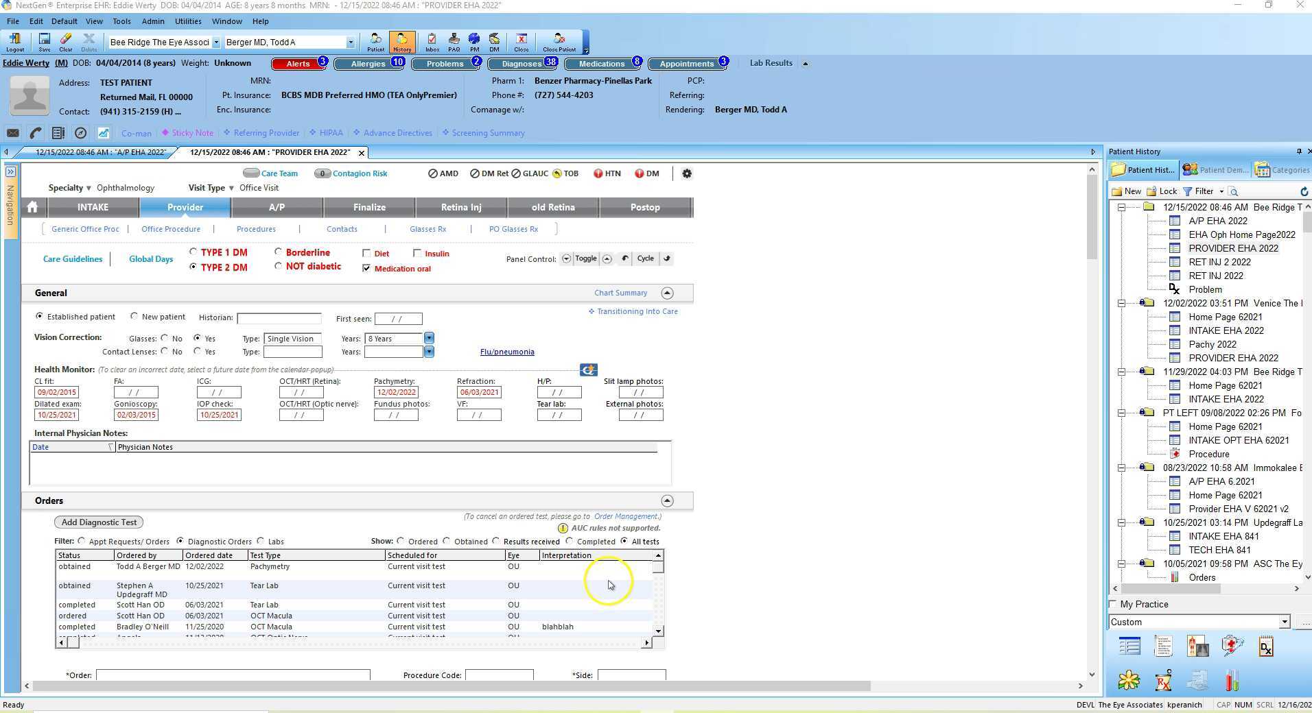Image resolution: width=1312 pixels, height=713 pixels.
Task: Collapse the Orders section panel
Action: click(667, 501)
